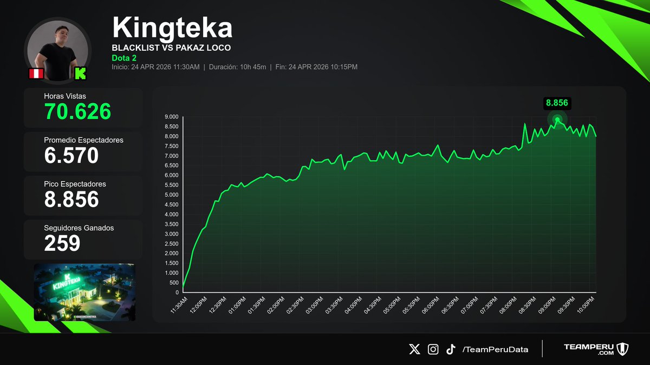Click the X (Twitter) social icon
This screenshot has width=650, height=365.
pyautogui.click(x=414, y=349)
